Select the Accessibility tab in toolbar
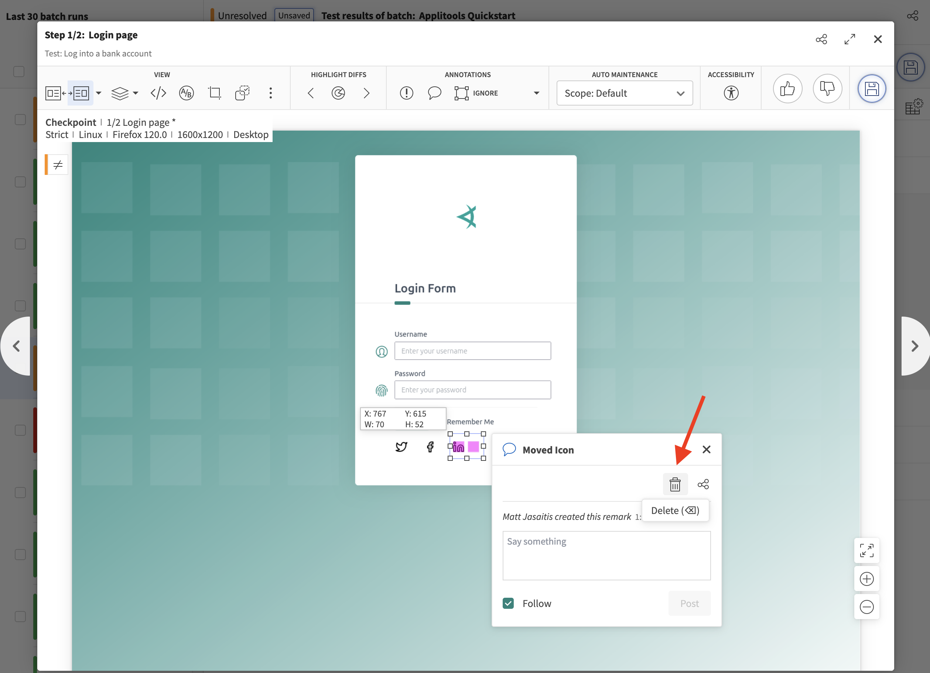This screenshot has width=930, height=673. pos(731,92)
